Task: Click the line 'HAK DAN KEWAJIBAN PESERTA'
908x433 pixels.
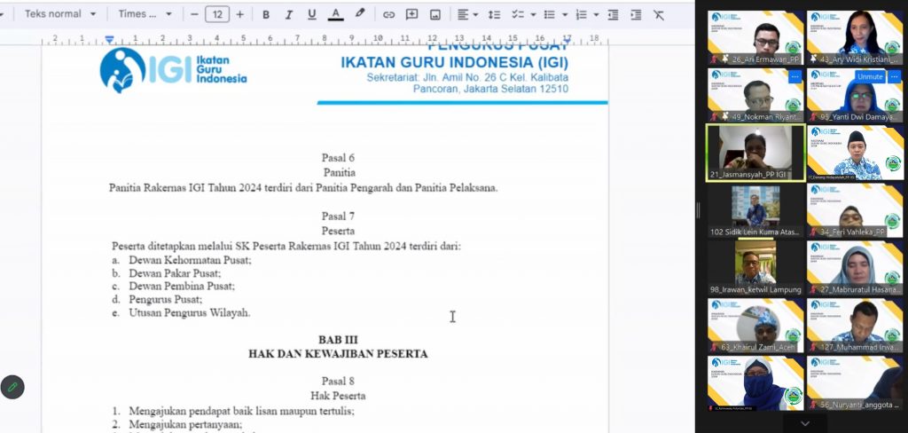Action: (338, 354)
